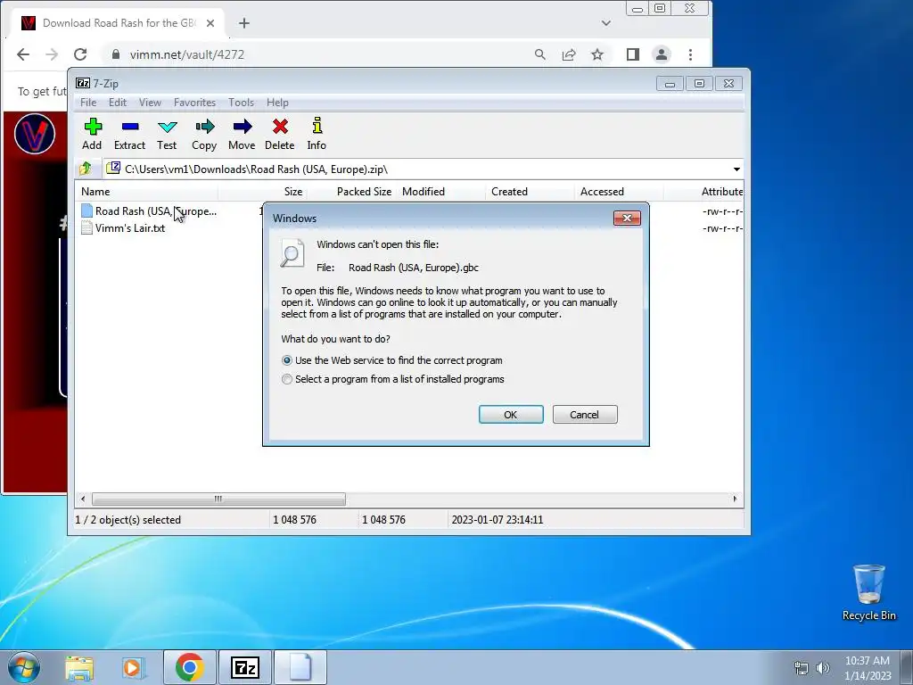This screenshot has height=685, width=913.
Task: Toggle Chrome side panel icon
Action: [633, 54]
